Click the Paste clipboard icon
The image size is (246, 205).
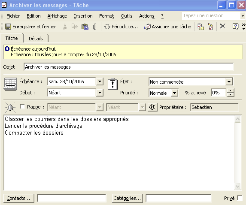coord(85,27)
